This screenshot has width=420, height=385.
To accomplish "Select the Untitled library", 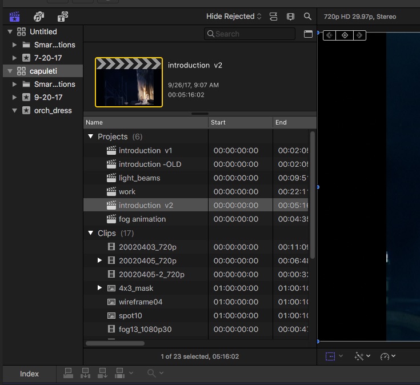I will pyautogui.click(x=43, y=31).
